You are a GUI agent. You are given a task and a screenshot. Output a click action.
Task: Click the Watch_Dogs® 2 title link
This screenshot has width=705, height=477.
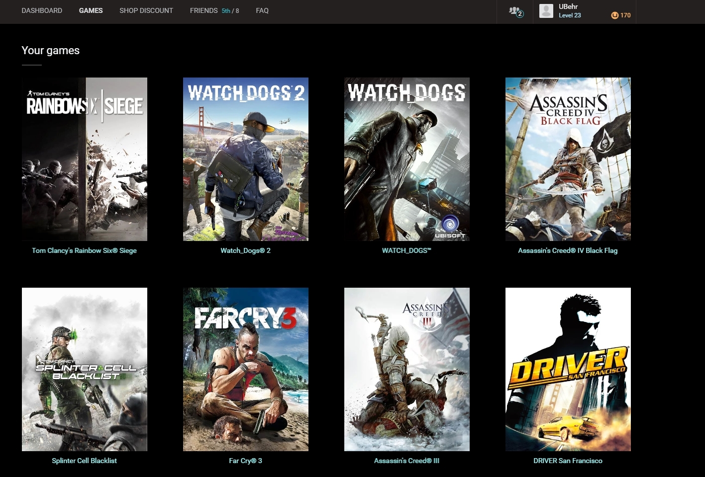[x=246, y=250]
